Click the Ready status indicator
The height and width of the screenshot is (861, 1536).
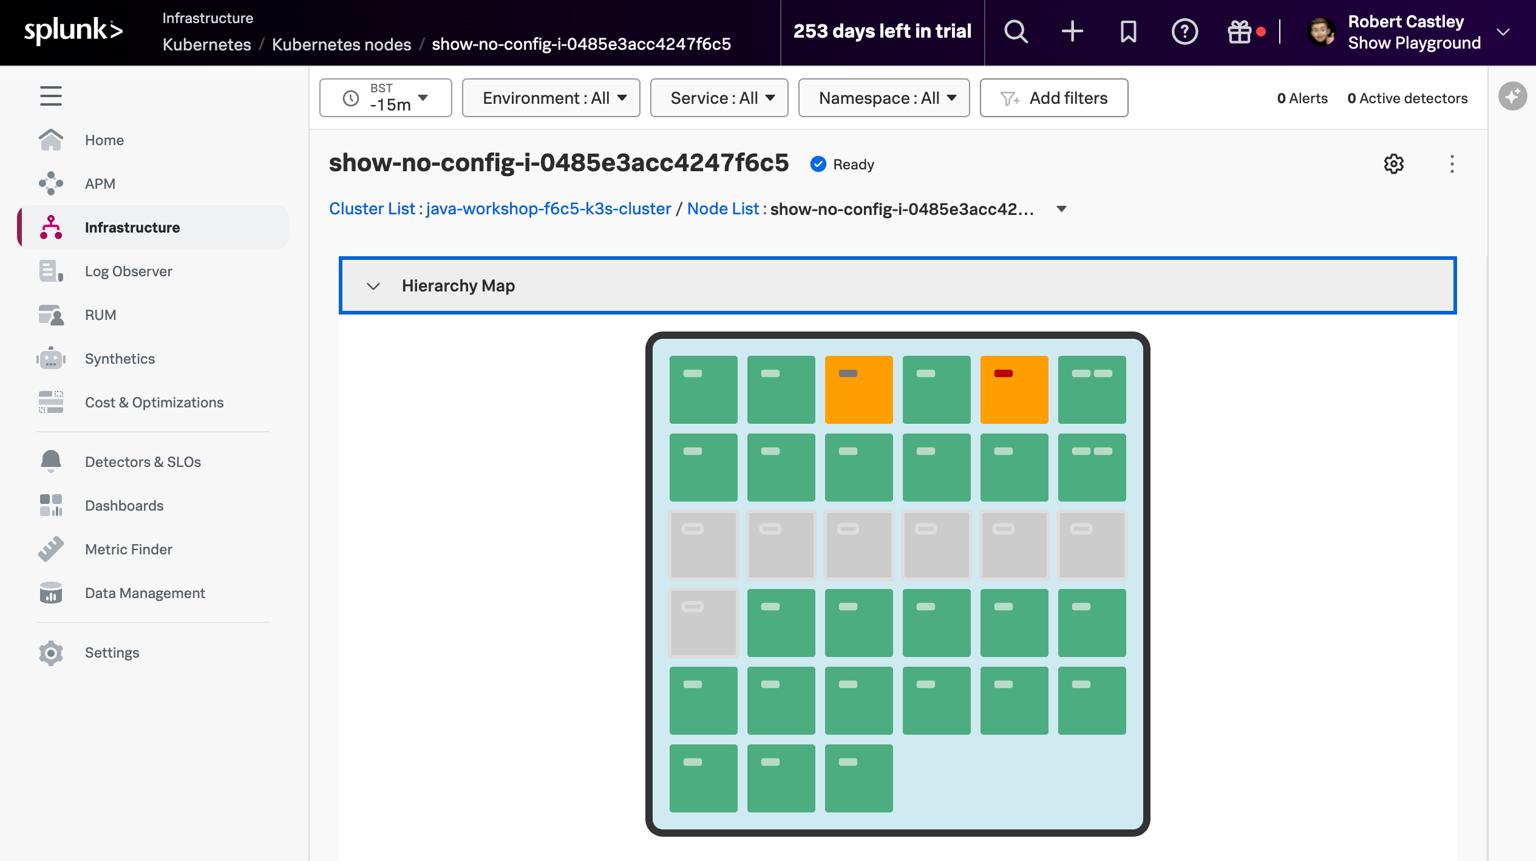(843, 165)
